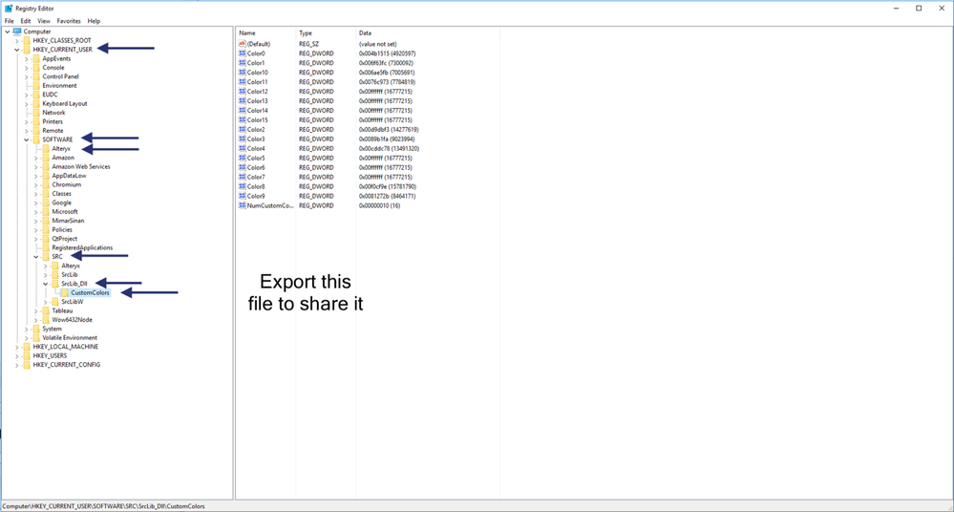Select the RegisteredApplications key
The height and width of the screenshot is (512, 954).
(82, 247)
